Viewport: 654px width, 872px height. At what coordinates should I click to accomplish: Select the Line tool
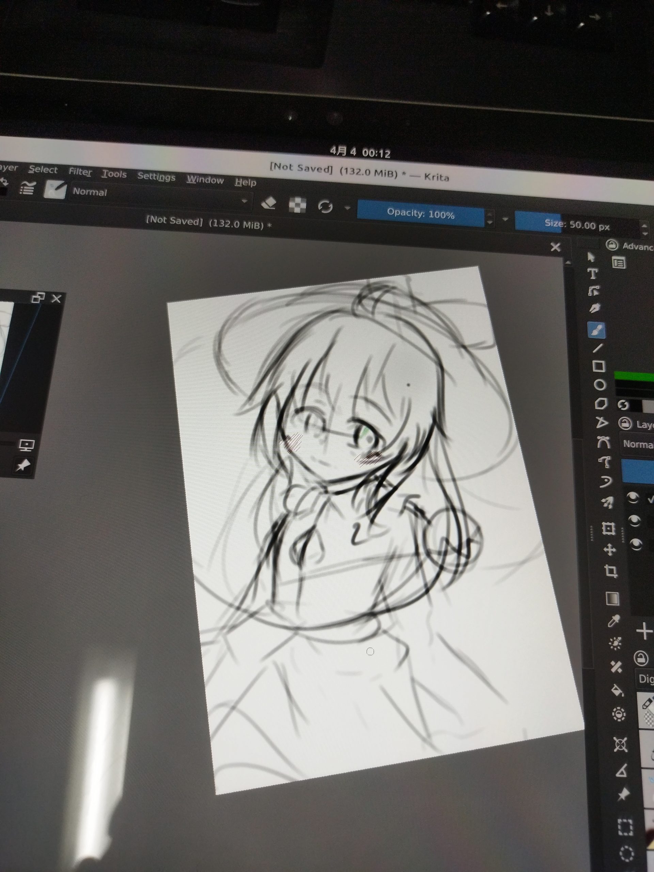597,348
